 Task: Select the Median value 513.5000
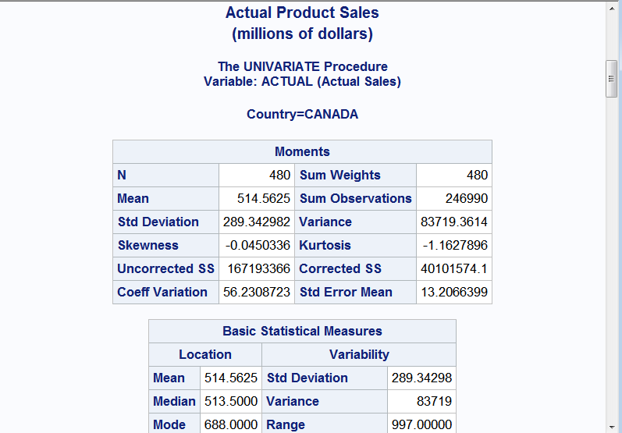click(x=231, y=401)
